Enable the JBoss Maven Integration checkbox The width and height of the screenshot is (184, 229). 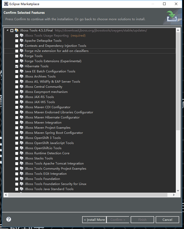17,123
